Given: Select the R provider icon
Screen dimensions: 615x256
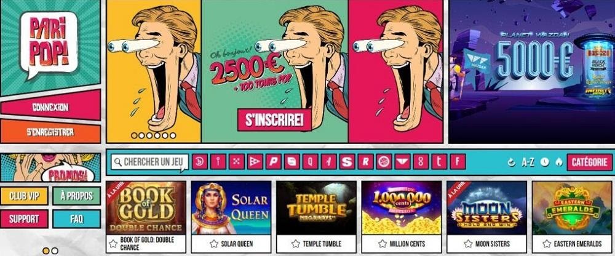Looking at the screenshot, I should click(x=365, y=161).
